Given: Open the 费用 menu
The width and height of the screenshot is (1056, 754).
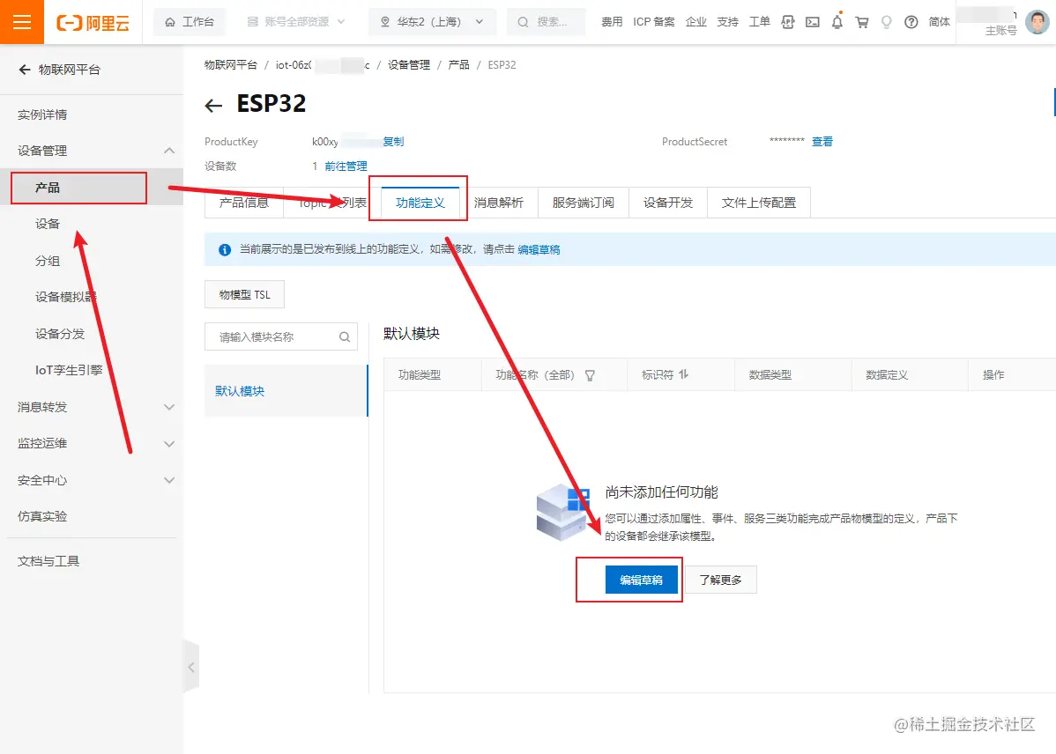Looking at the screenshot, I should [x=612, y=21].
